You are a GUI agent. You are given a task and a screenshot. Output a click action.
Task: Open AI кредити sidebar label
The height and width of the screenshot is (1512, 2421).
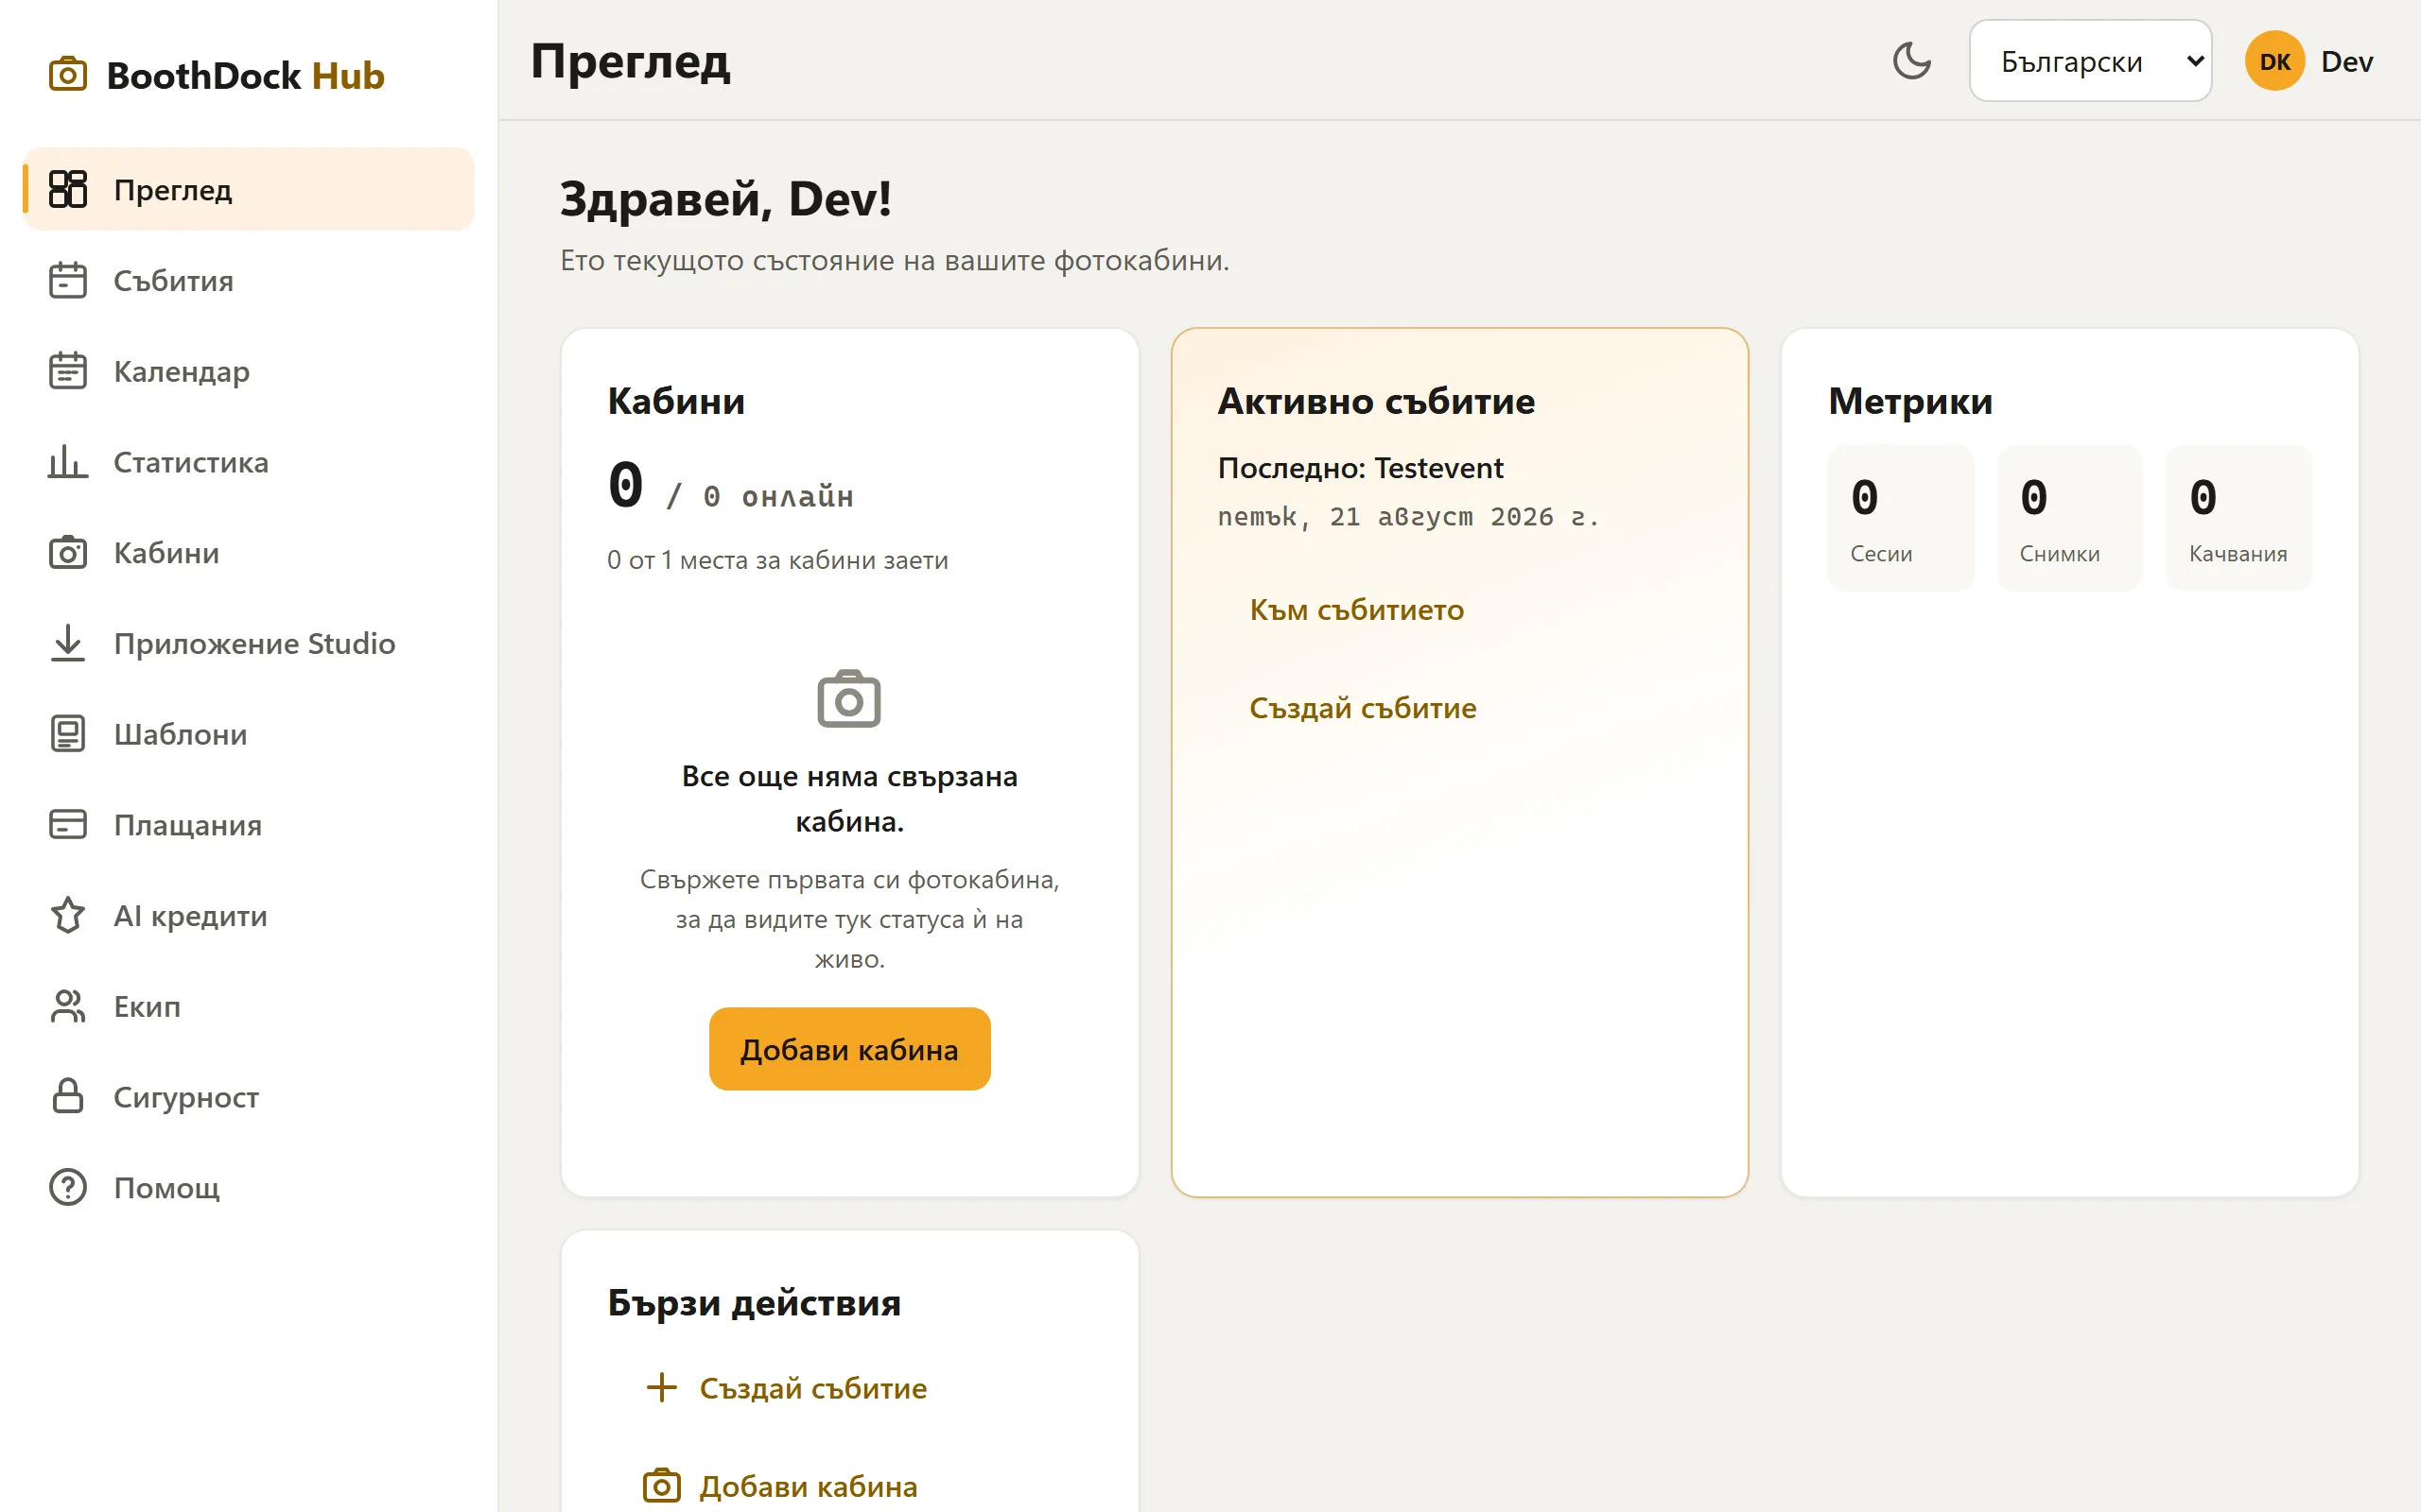click(x=190, y=915)
